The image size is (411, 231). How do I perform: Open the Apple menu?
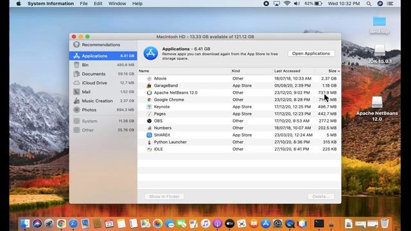coord(19,4)
